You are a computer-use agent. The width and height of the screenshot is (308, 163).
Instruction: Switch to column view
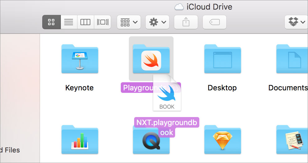click(85, 22)
